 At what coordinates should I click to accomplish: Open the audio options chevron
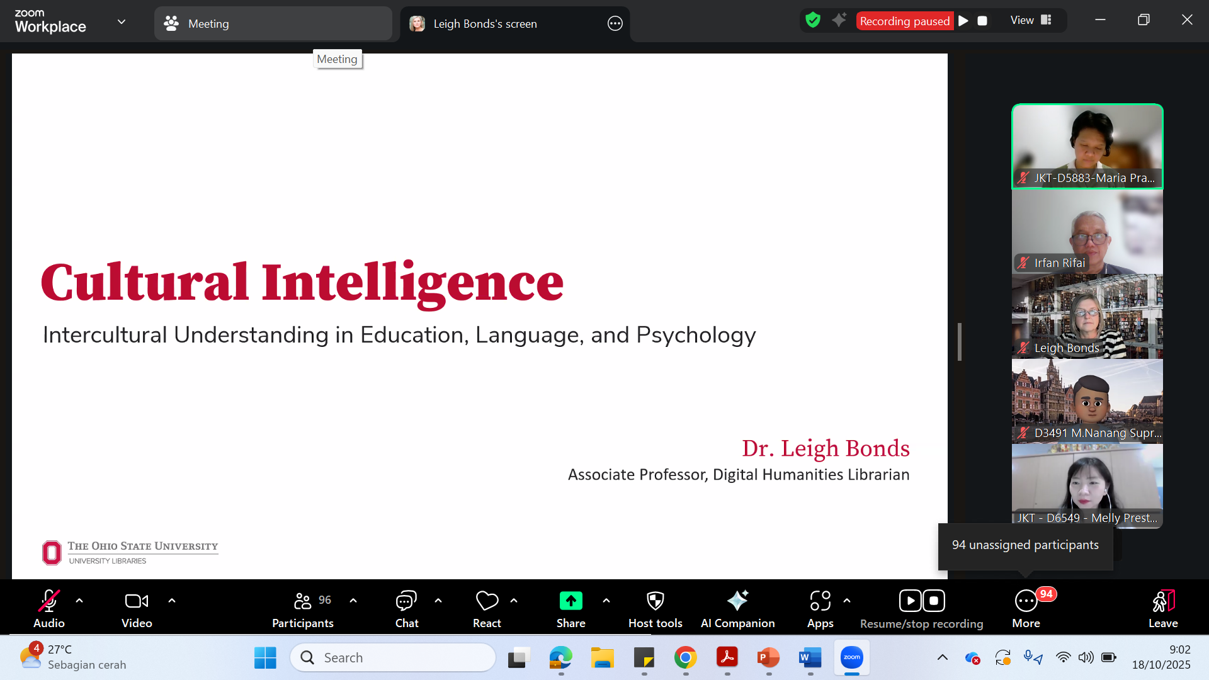79,600
